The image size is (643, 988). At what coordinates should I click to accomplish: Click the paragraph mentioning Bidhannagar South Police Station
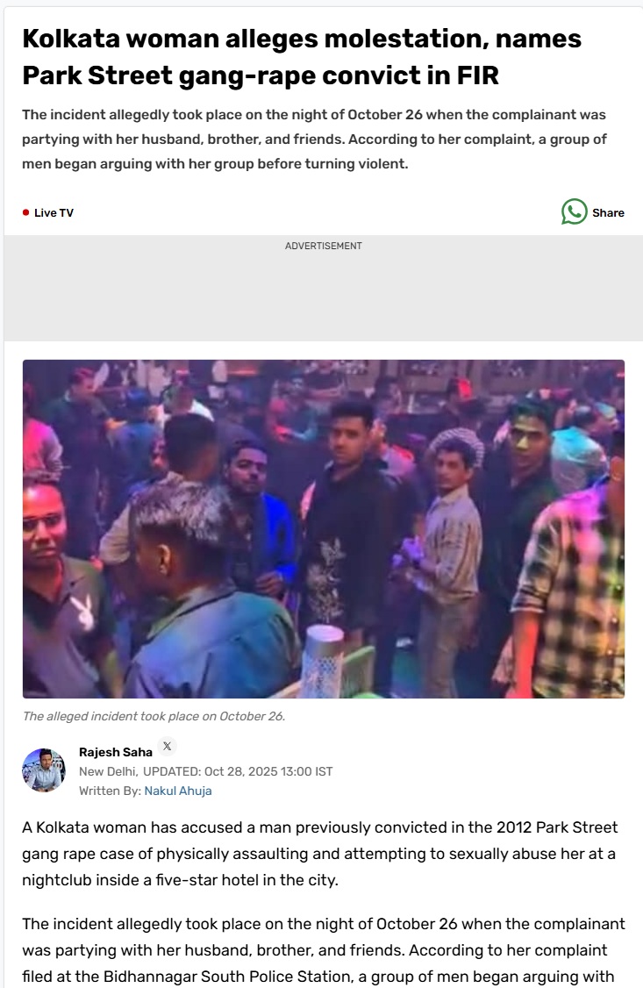pyautogui.click(x=324, y=950)
